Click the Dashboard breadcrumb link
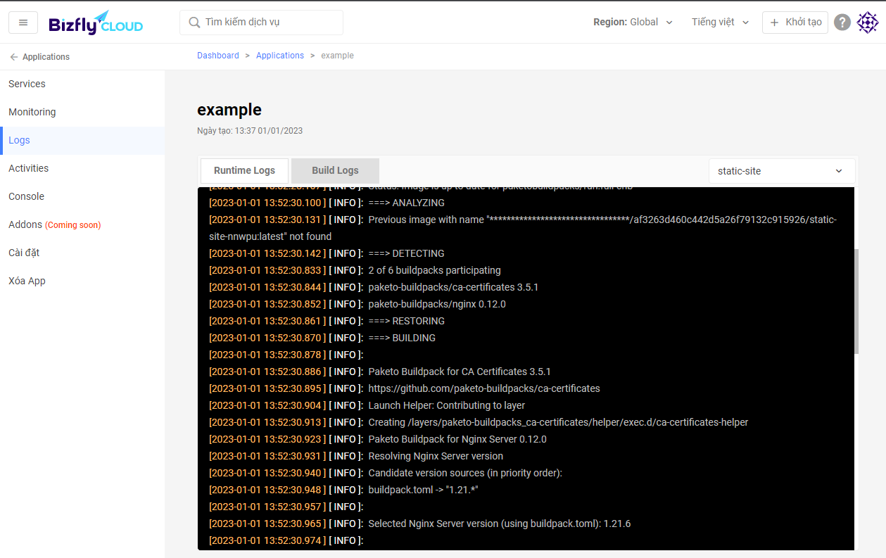 pyautogui.click(x=218, y=56)
